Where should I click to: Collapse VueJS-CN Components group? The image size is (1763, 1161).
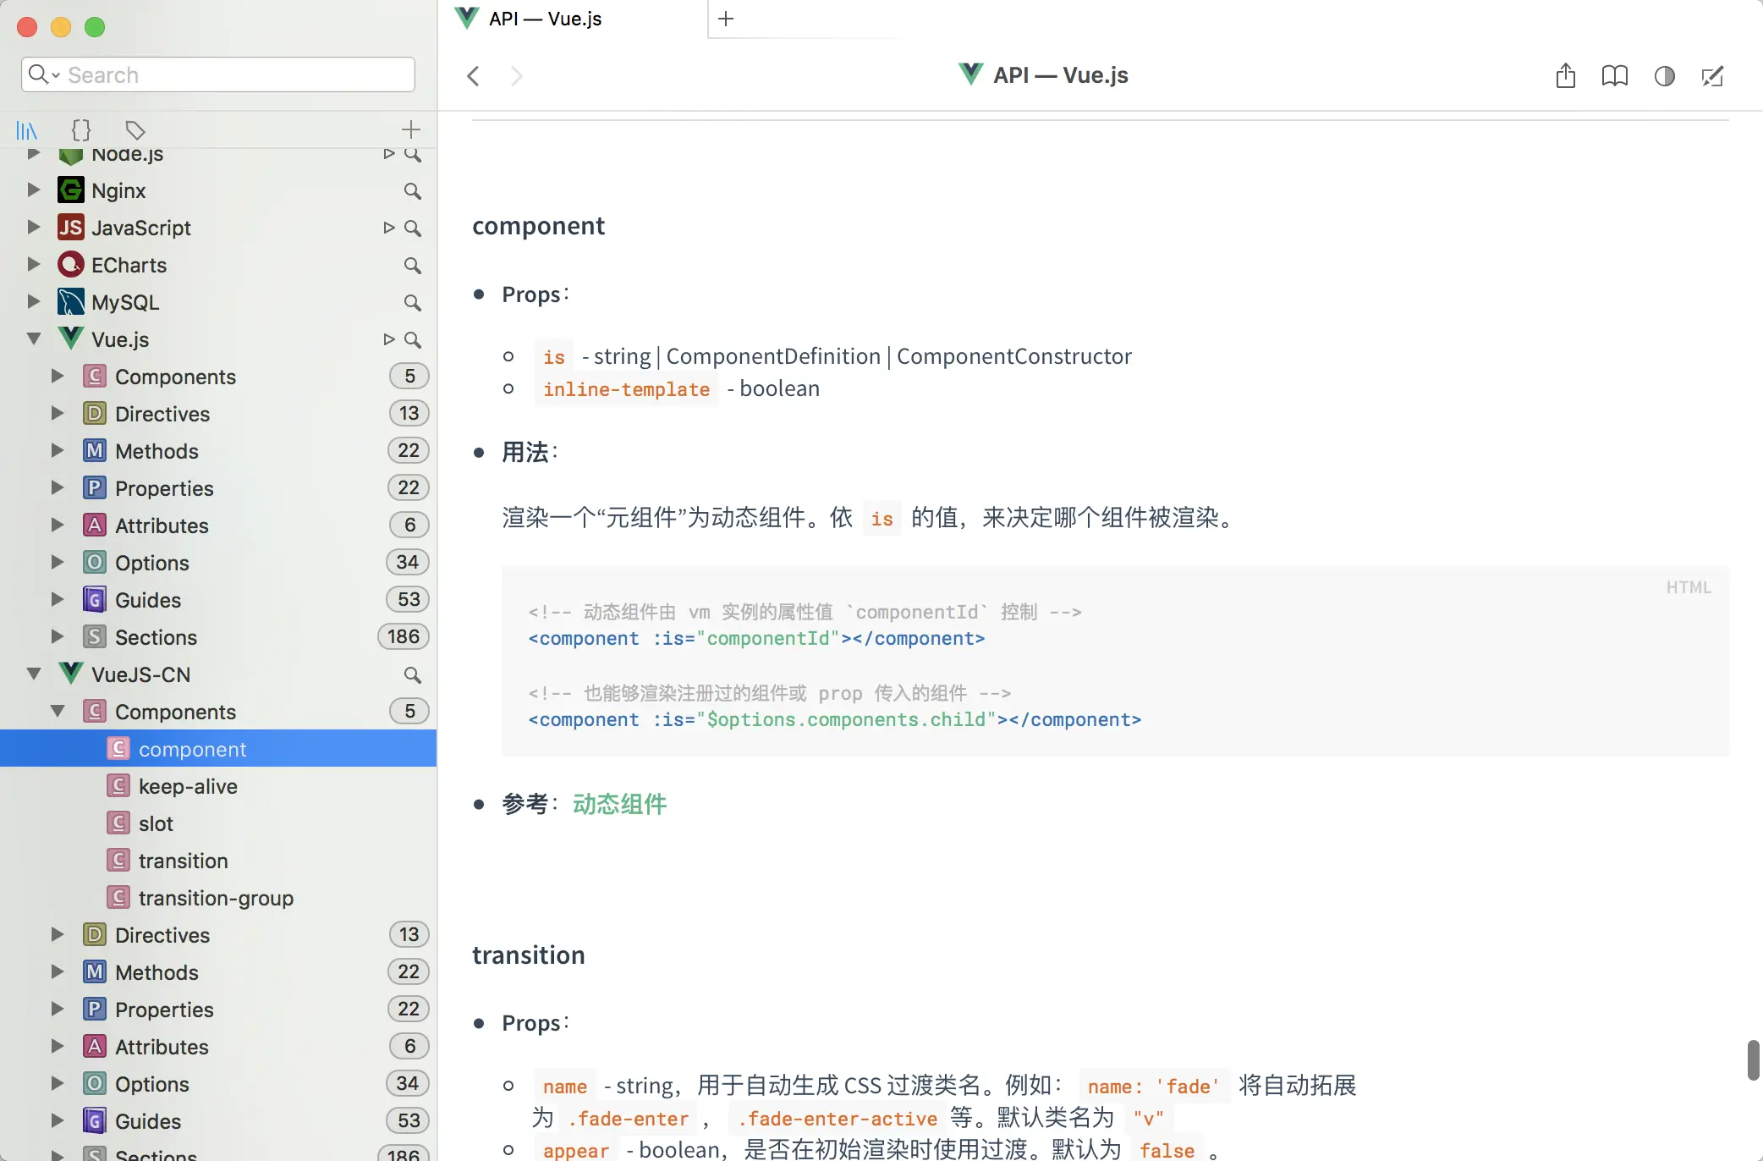pos(58,712)
